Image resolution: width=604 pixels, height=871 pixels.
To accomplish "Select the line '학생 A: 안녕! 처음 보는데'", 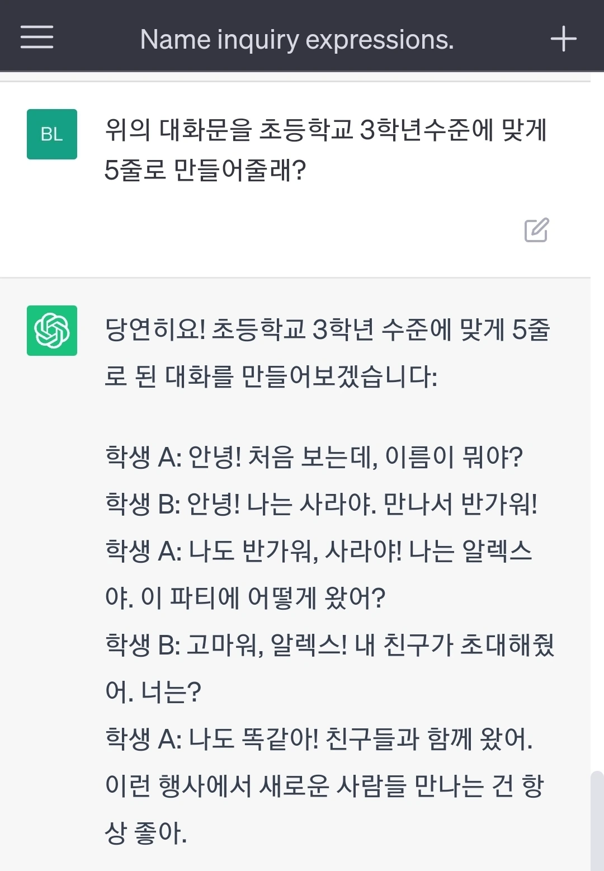I will click(x=314, y=457).
